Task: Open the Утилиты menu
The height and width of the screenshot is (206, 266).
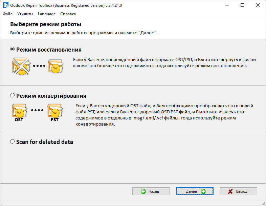Action: [25, 14]
